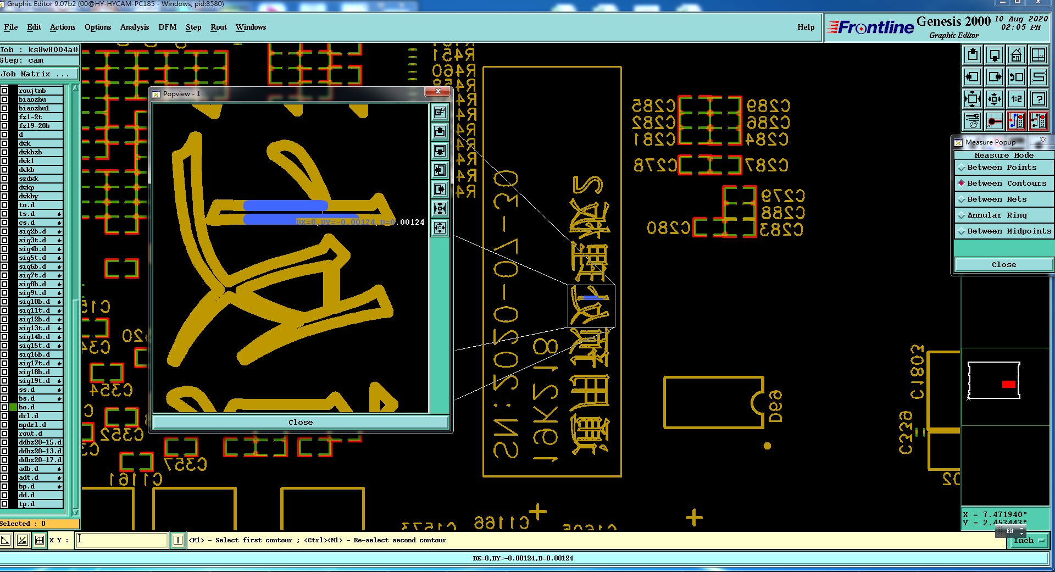Open the Actions menu
1055x572 pixels.
(x=63, y=27)
